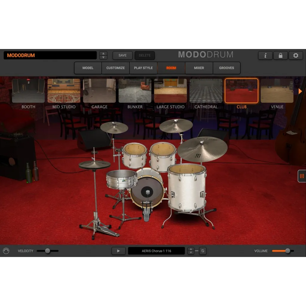Viewport: 306px width, 306px height.
Task: Strike the large ride cymbal
Action: [x=202, y=149]
